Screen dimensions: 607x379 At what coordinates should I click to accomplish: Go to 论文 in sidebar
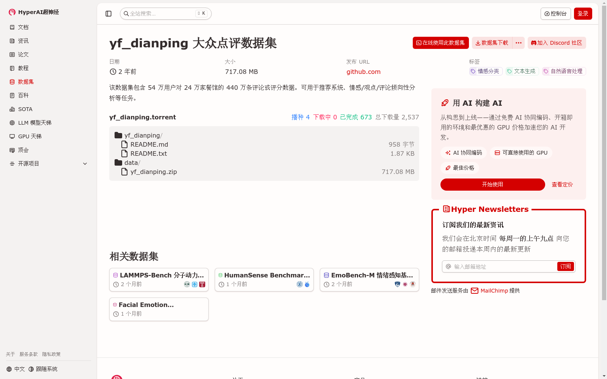click(49, 55)
